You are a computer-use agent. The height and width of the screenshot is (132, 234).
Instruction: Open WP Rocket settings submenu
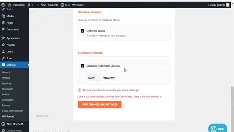8,117
